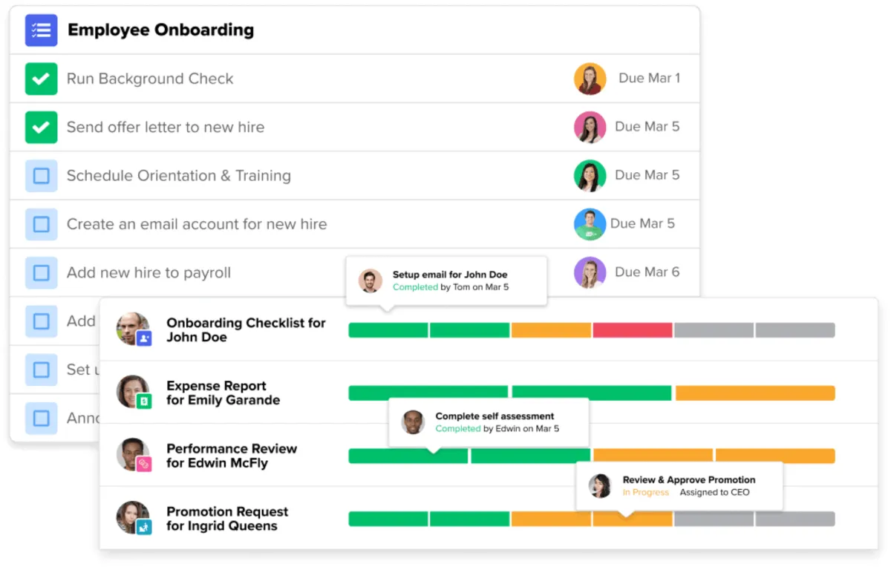The width and height of the screenshot is (891, 567).
Task: Click the Review & Approve Promotion tooltip
Action: [x=679, y=486]
